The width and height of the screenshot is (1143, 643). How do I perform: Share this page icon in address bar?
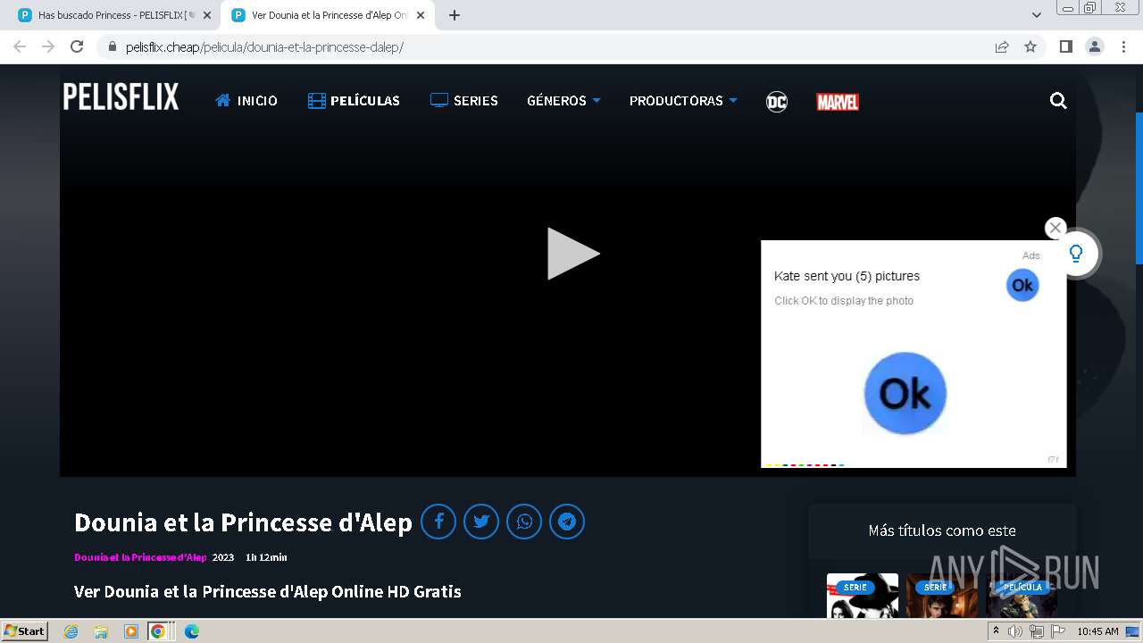[x=1002, y=46]
